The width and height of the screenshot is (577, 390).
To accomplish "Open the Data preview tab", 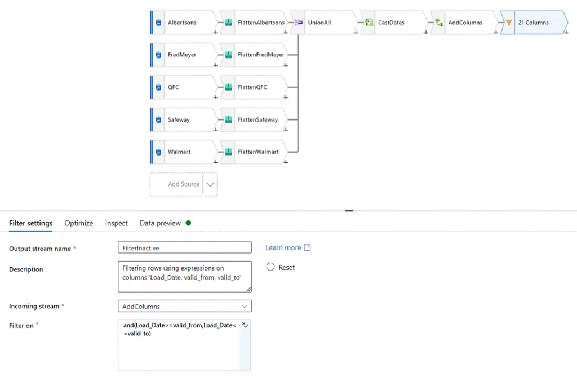I will coord(161,223).
